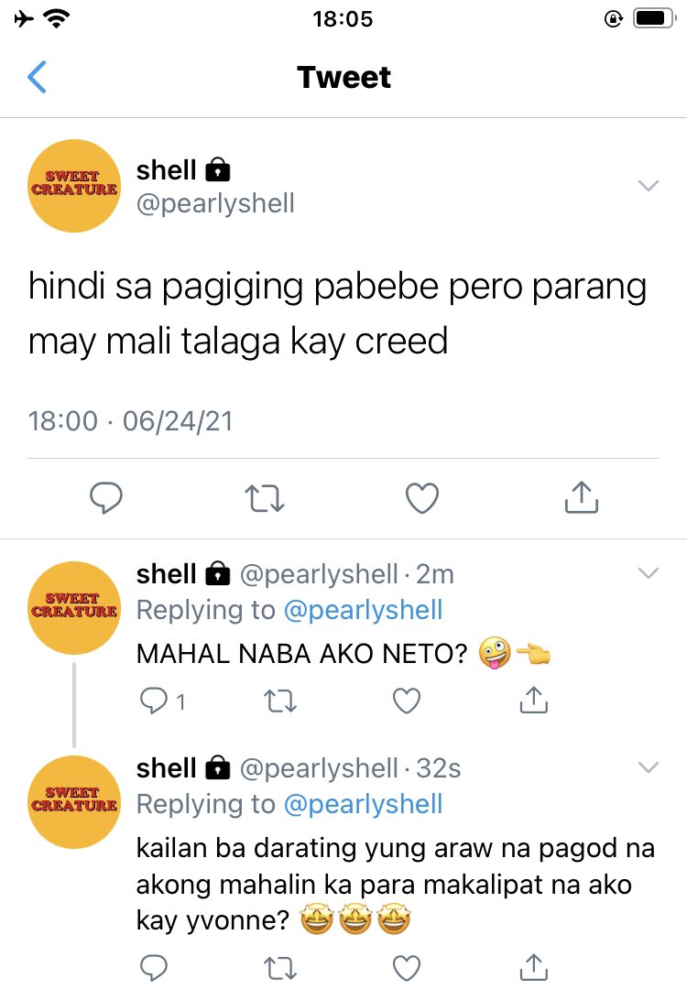
Task: Open reply on MAHAL NABA AKO NETO tweet
Action: [162, 701]
